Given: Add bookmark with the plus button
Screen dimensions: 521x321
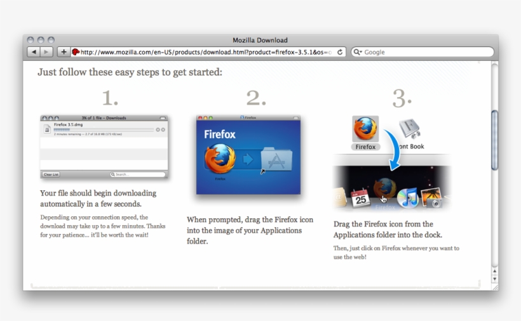Looking at the screenshot, I should tap(64, 52).
